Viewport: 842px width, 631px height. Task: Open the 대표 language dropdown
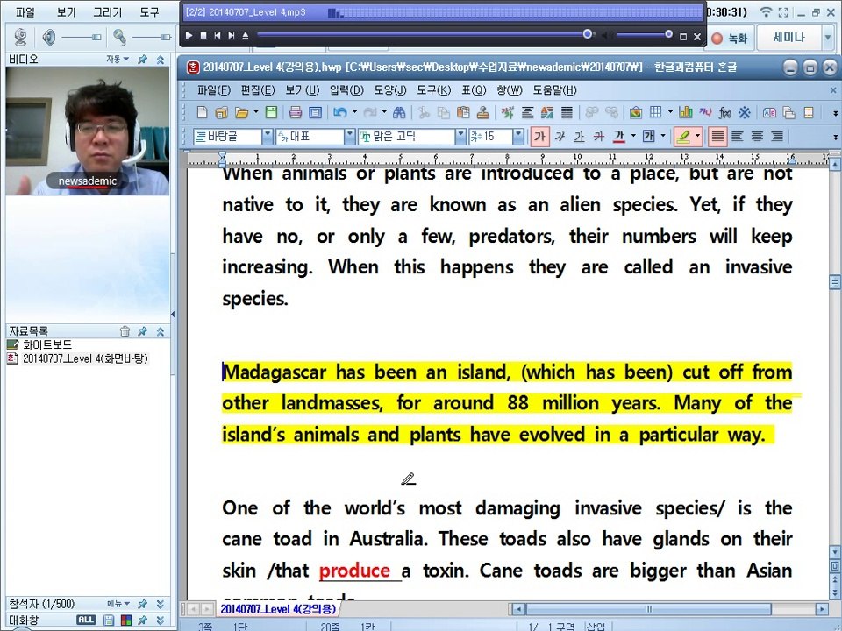[350, 137]
